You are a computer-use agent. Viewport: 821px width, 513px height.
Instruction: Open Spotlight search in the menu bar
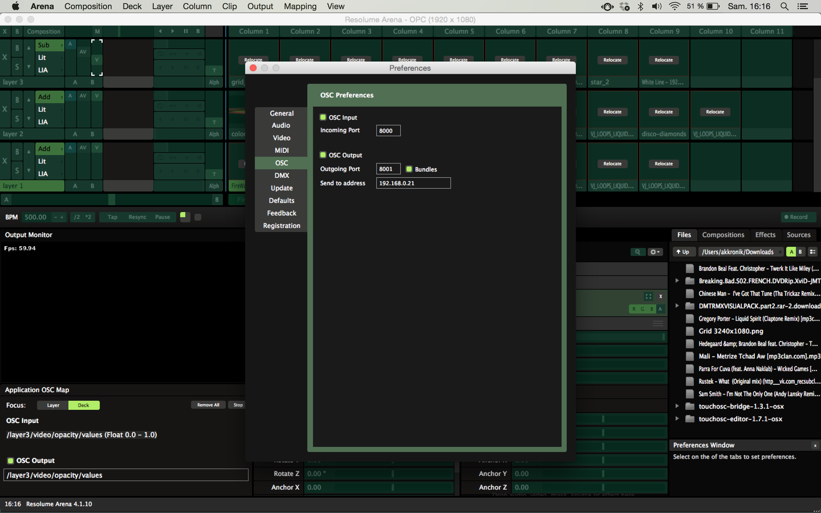(784, 6)
